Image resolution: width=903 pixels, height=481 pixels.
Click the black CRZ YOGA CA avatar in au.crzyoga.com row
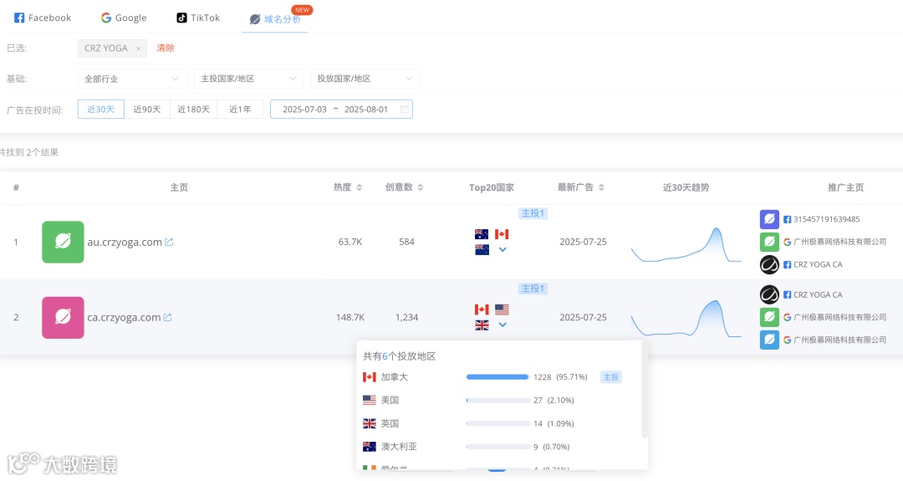tap(769, 264)
